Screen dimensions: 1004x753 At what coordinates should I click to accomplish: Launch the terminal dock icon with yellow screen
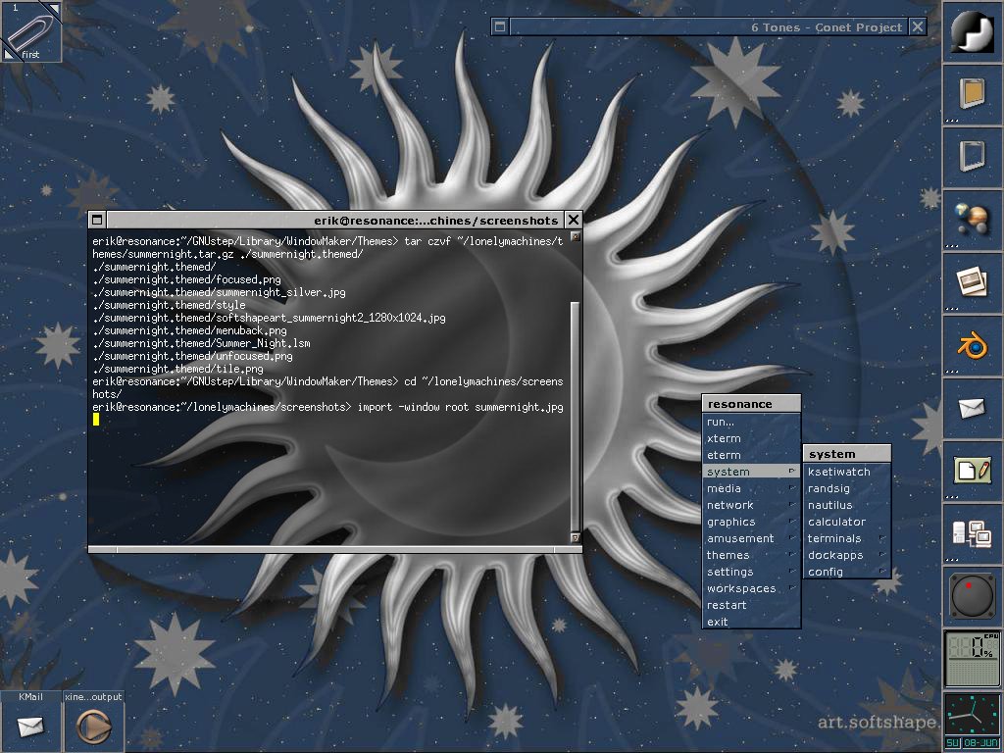tap(973, 93)
